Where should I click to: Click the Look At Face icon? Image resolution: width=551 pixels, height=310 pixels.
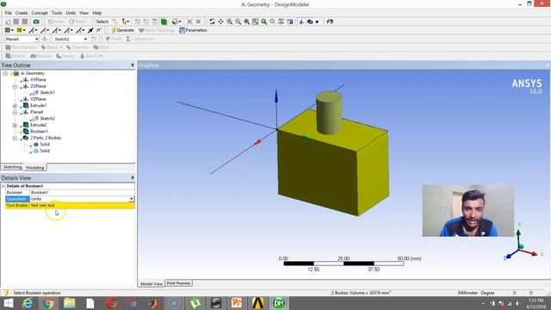pos(330,22)
